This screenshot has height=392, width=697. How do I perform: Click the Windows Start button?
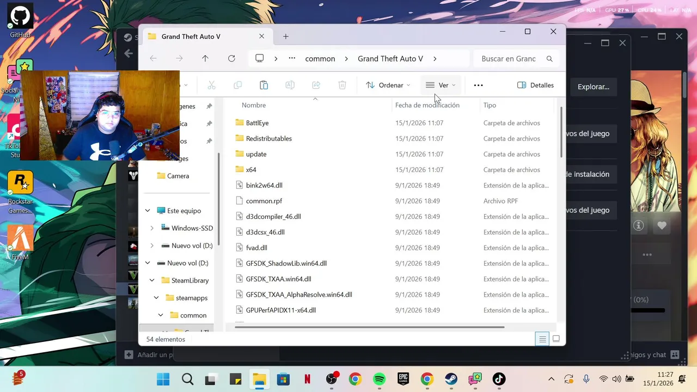pos(163,379)
